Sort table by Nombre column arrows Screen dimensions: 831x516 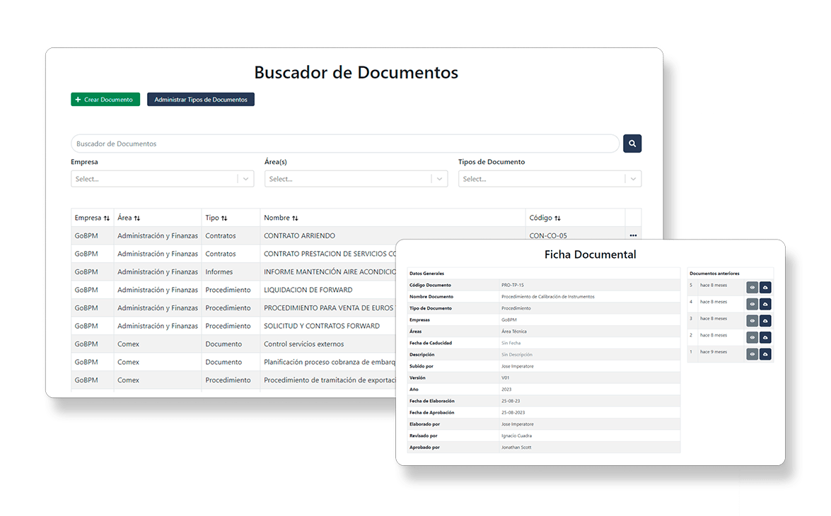pyautogui.click(x=295, y=218)
